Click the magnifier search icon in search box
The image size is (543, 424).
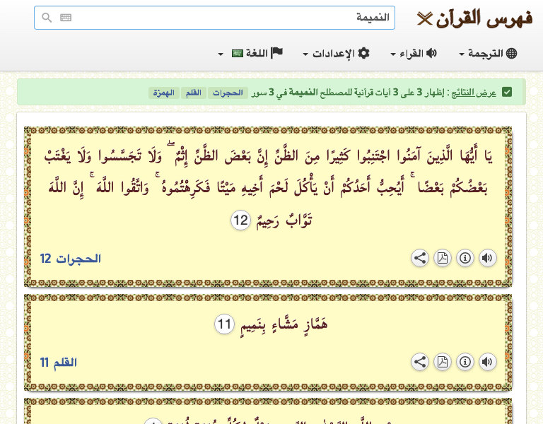[47, 18]
